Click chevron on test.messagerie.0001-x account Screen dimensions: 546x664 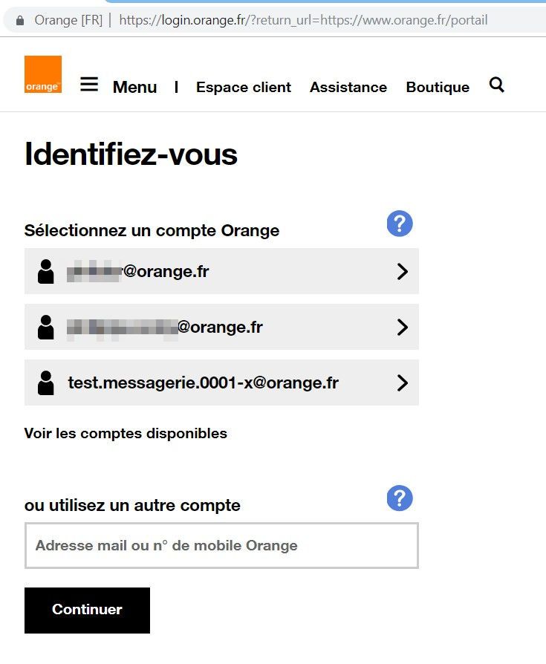pyautogui.click(x=402, y=383)
